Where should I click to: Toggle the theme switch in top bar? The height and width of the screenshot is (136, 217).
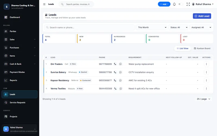click(x=181, y=4)
